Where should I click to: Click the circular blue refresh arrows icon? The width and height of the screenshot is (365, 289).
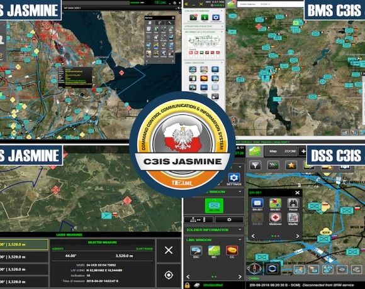[271, 269]
